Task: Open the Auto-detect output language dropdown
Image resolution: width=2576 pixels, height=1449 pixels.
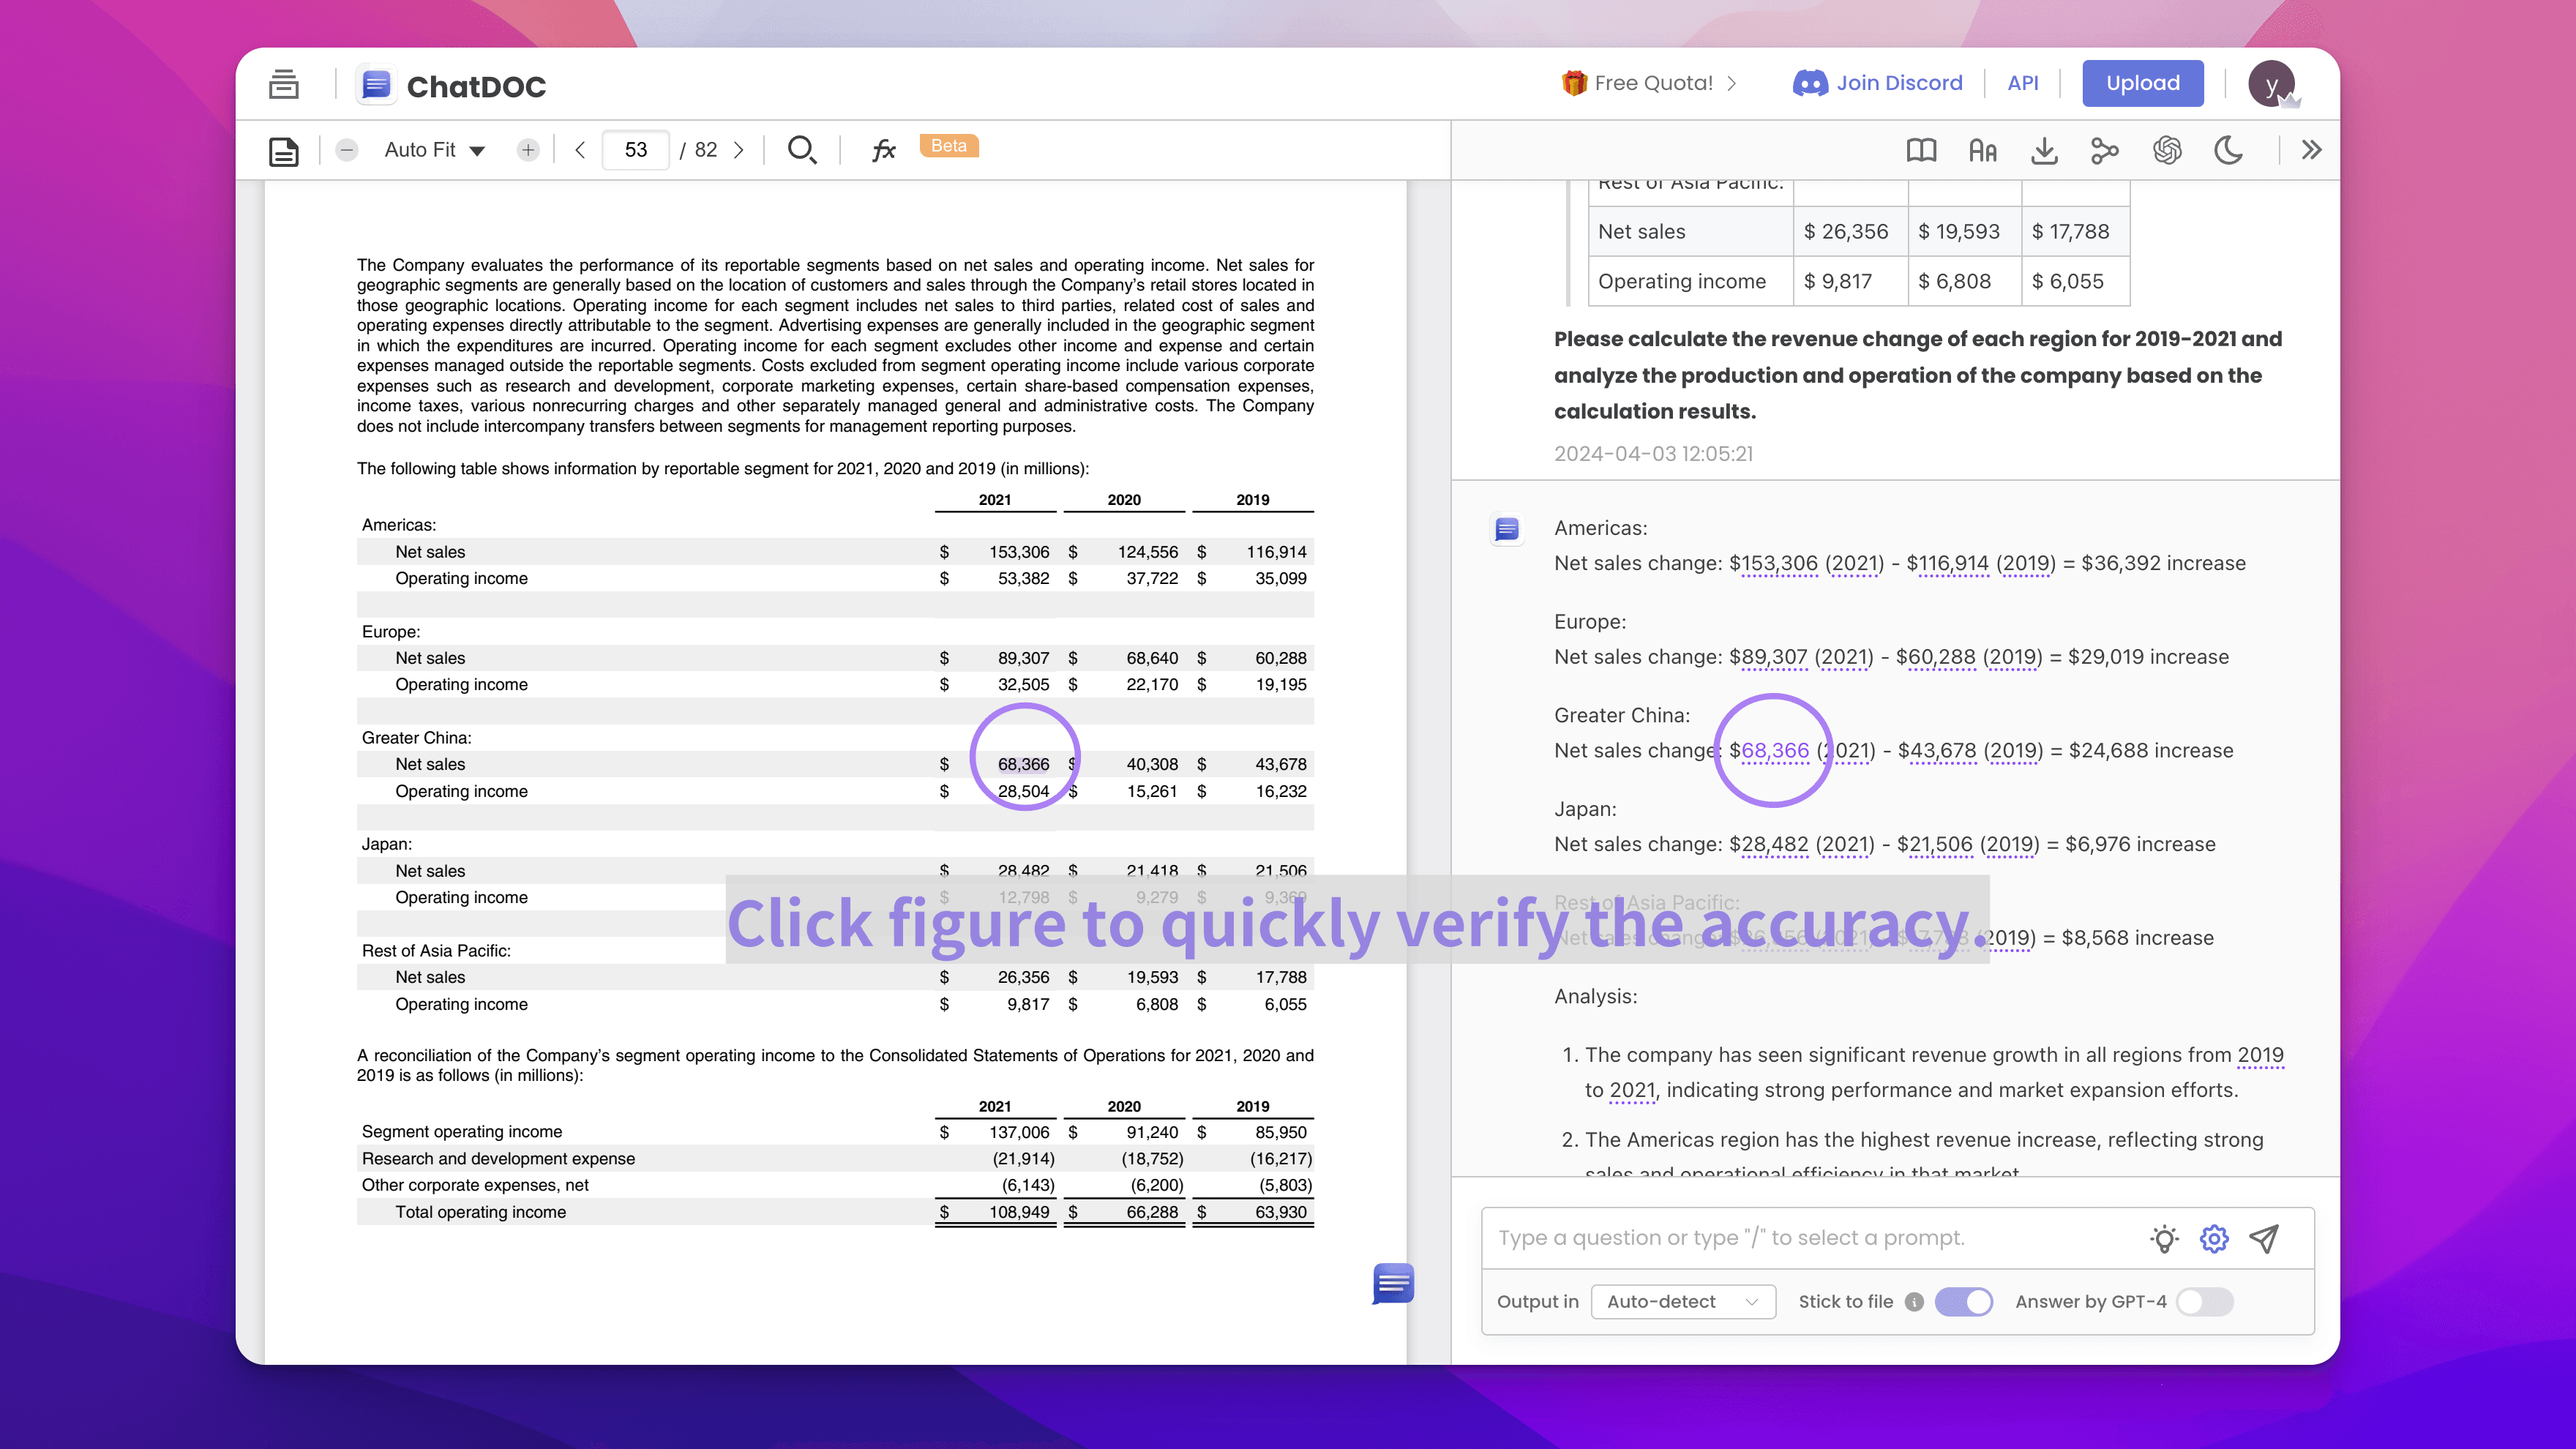Action: [1682, 1301]
